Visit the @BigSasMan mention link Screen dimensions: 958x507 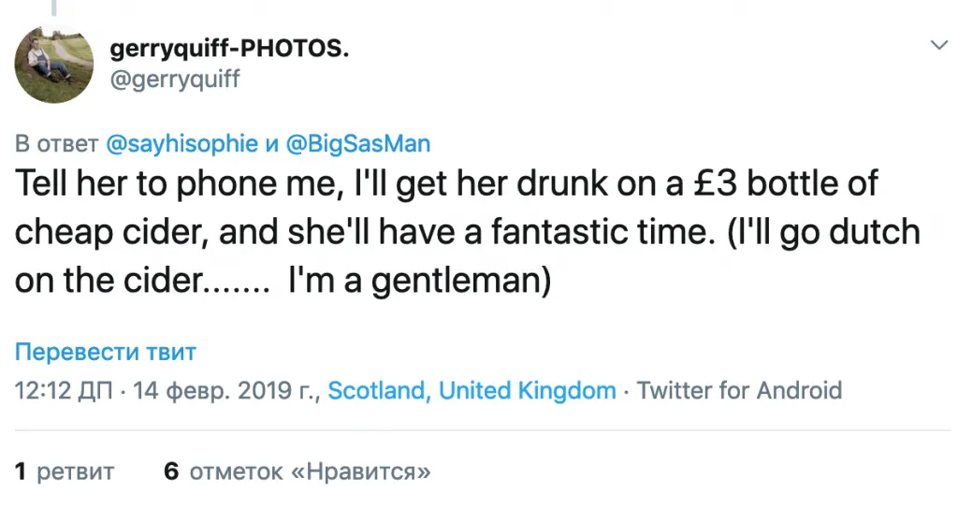pyautogui.click(x=356, y=144)
